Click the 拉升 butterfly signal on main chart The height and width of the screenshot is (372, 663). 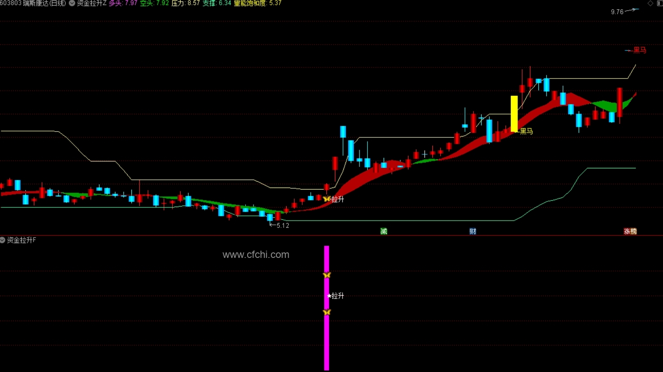coord(326,199)
